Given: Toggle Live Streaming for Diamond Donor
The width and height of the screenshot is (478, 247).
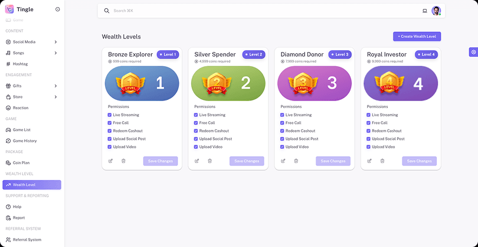Looking at the screenshot, I should (x=282, y=115).
